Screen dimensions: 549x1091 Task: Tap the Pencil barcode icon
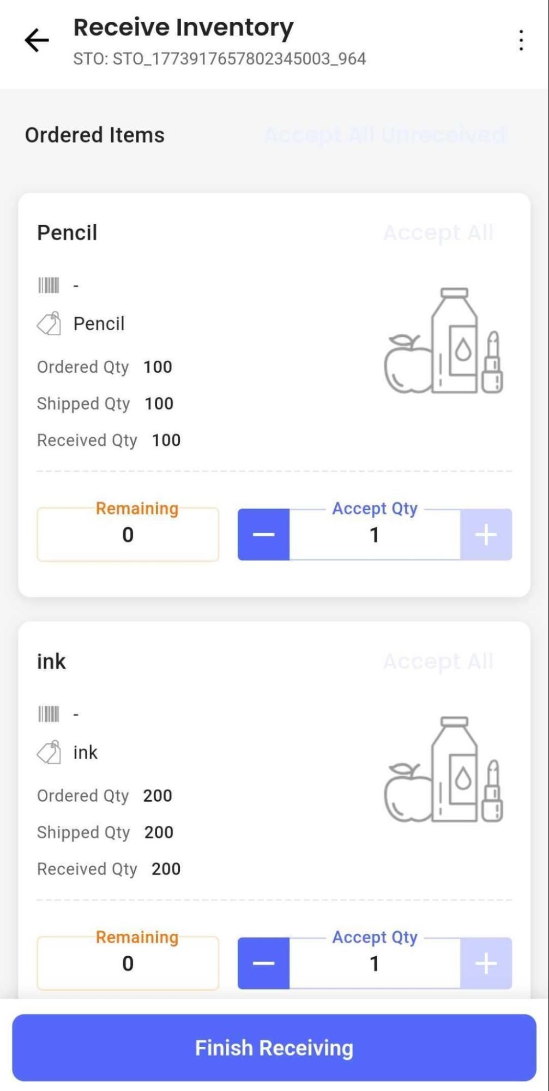pos(49,285)
